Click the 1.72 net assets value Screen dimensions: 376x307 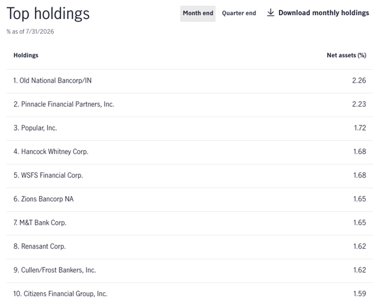(360, 128)
